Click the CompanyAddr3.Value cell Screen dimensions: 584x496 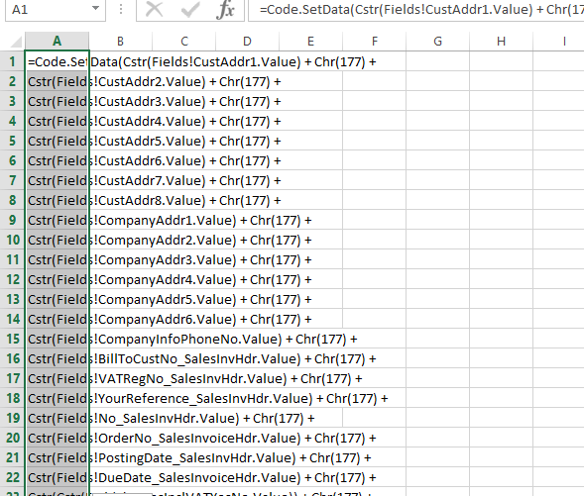[x=57, y=259]
